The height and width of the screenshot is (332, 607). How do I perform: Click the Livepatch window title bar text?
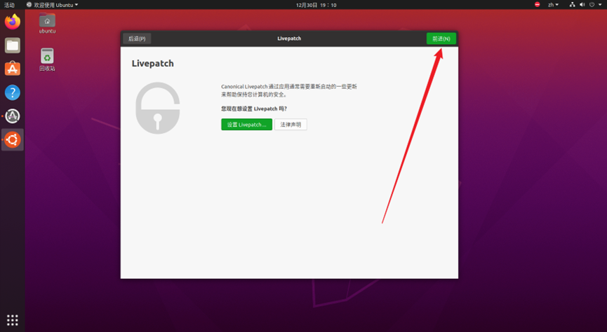pos(289,39)
